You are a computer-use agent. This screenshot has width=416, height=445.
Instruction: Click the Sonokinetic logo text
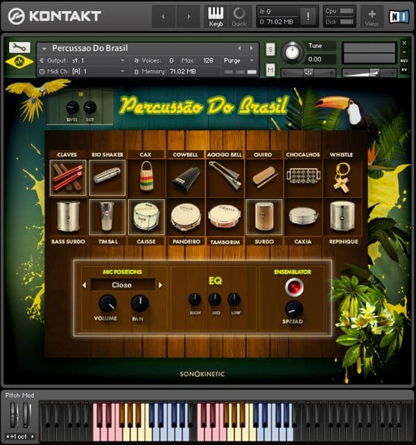[x=202, y=374]
